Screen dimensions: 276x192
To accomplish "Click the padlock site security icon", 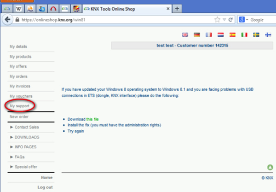I will coord(17,19).
